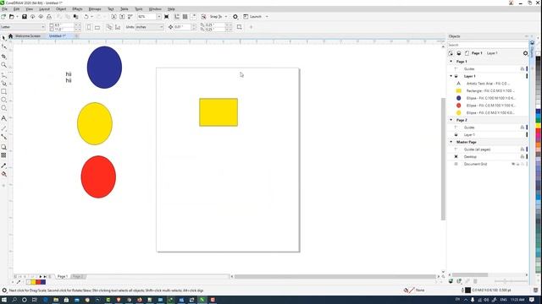Click the Windows Start button
Screen dimensions: 542x304
(4, 300)
